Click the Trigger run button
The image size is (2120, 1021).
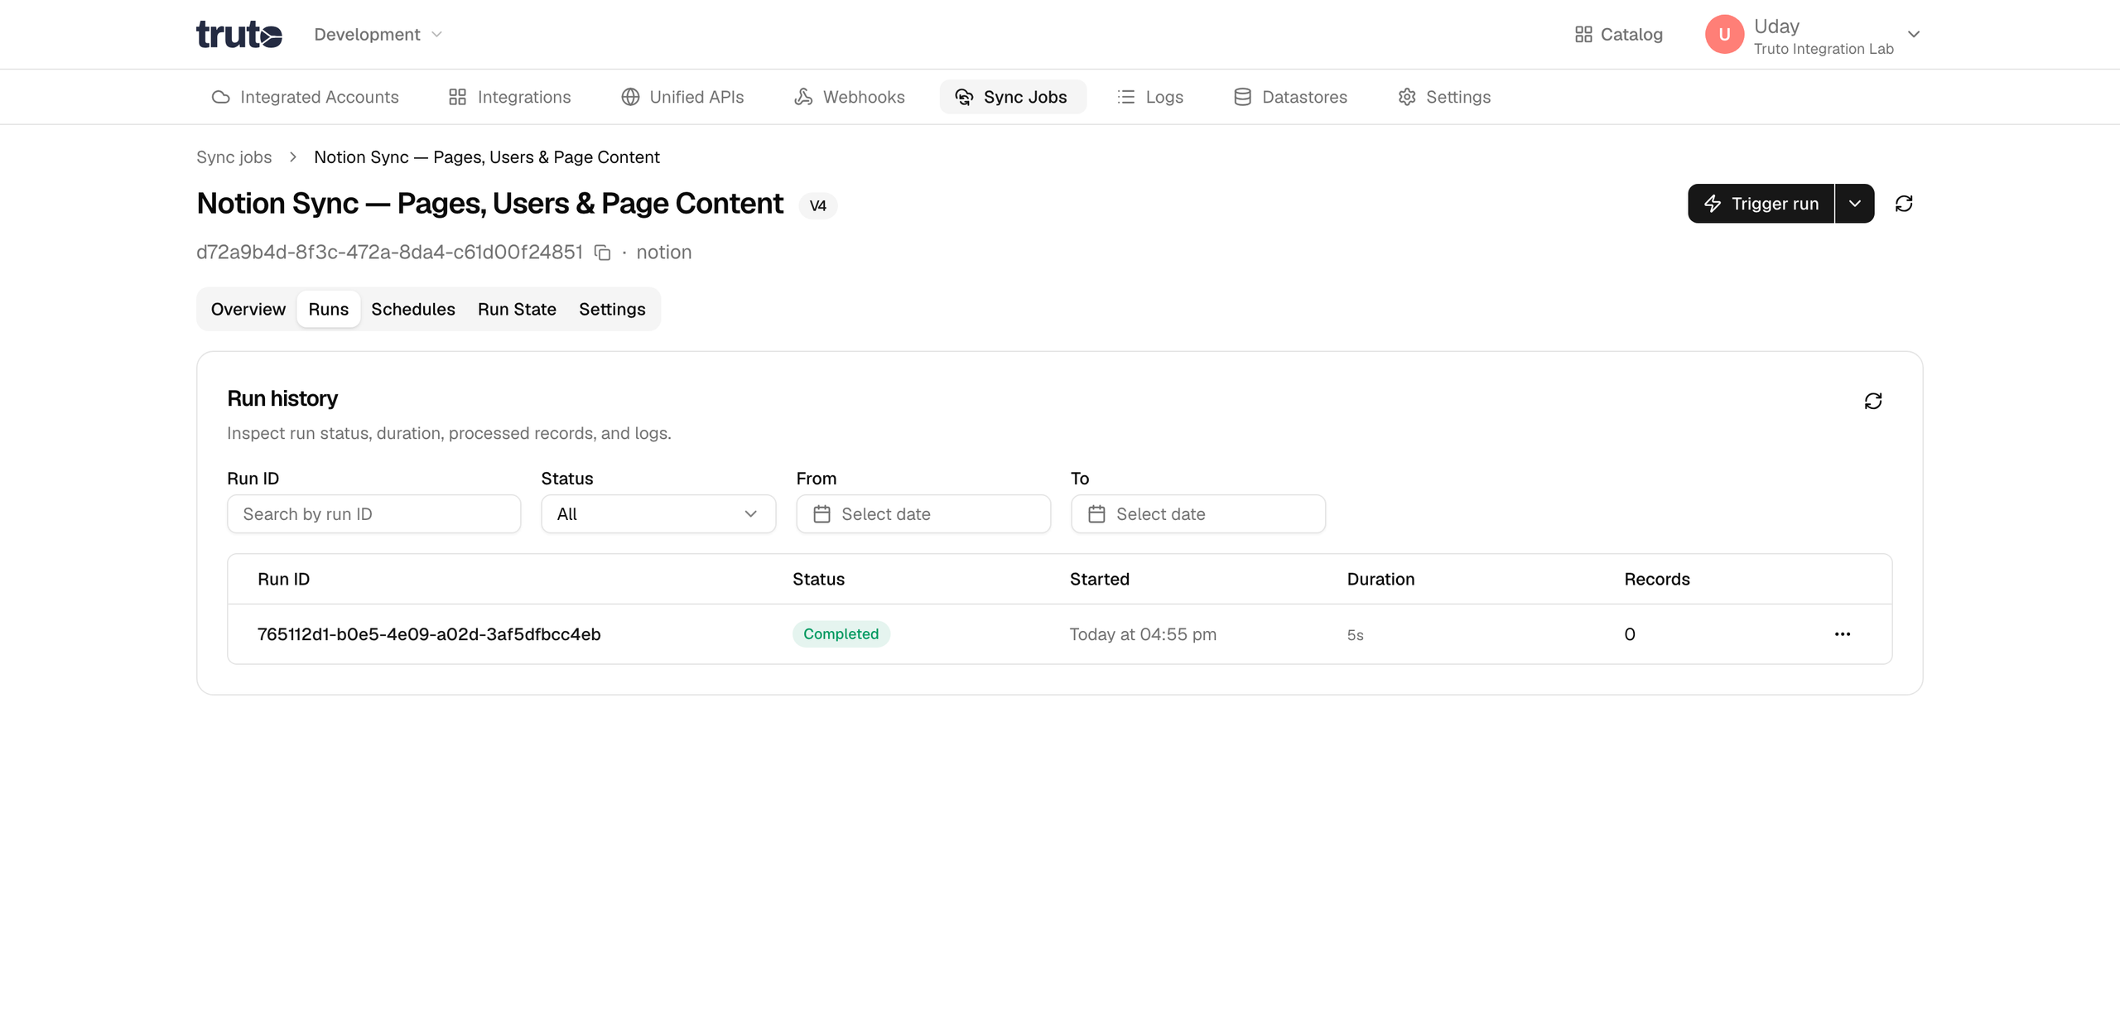point(1761,204)
